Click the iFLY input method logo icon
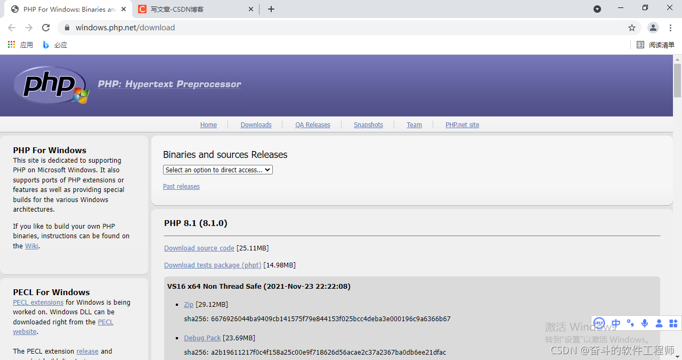The height and width of the screenshot is (360, 682). point(599,323)
